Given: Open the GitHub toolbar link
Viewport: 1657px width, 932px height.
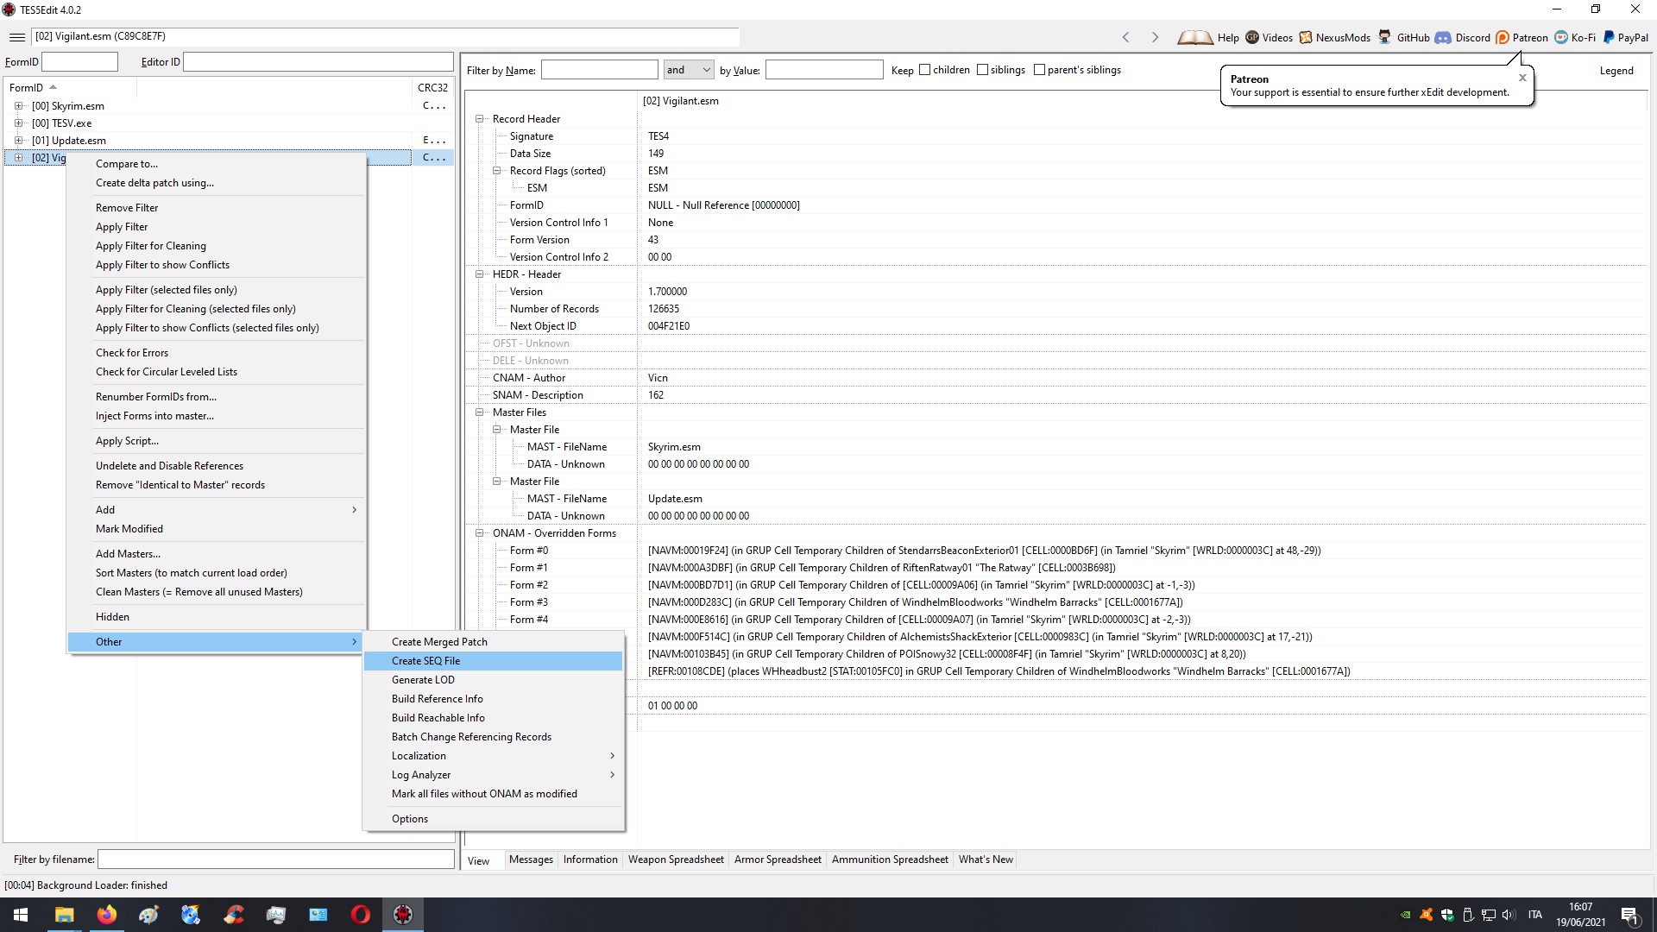Looking at the screenshot, I should 1403,37.
